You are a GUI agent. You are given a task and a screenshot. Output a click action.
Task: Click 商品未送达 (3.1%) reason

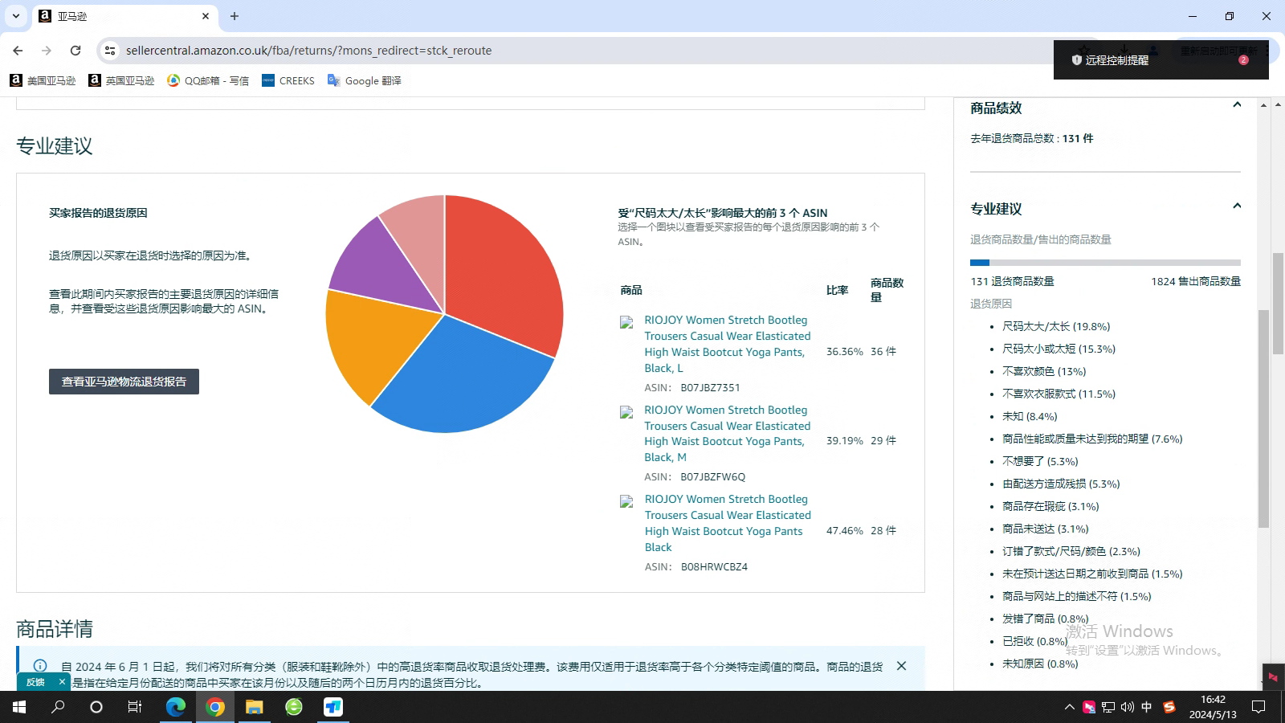pyautogui.click(x=1046, y=529)
